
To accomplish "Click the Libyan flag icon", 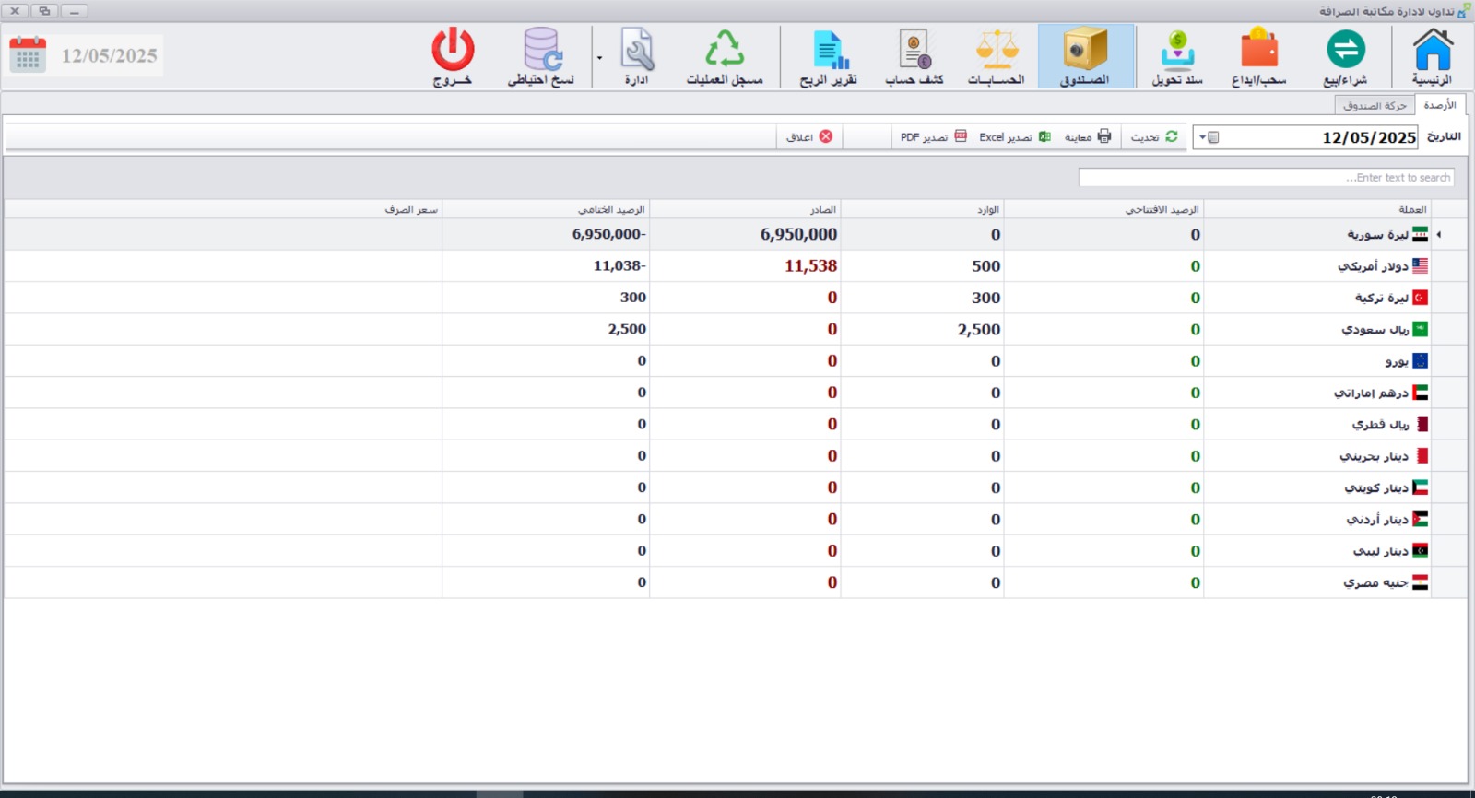I will 1420,550.
